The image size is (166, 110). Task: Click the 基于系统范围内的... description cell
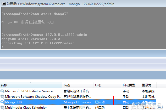77,108
